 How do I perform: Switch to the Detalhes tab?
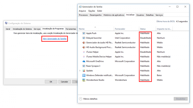(x=150, y=15)
